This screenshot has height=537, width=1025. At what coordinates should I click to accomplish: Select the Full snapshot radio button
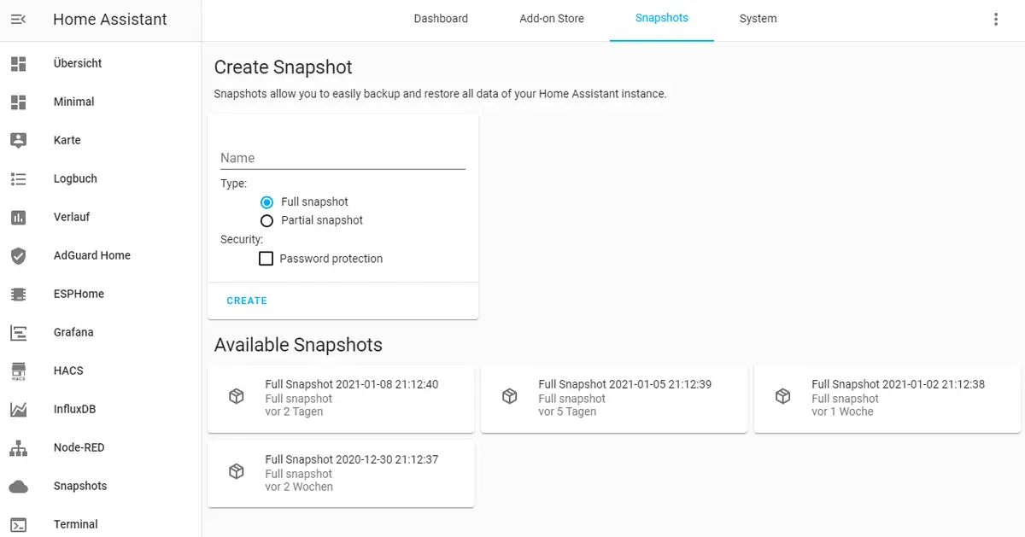pos(266,202)
